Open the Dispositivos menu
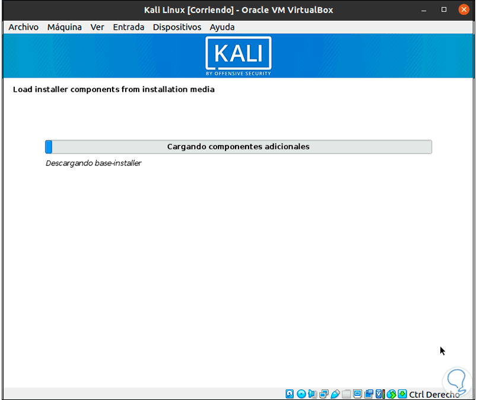 click(x=177, y=27)
